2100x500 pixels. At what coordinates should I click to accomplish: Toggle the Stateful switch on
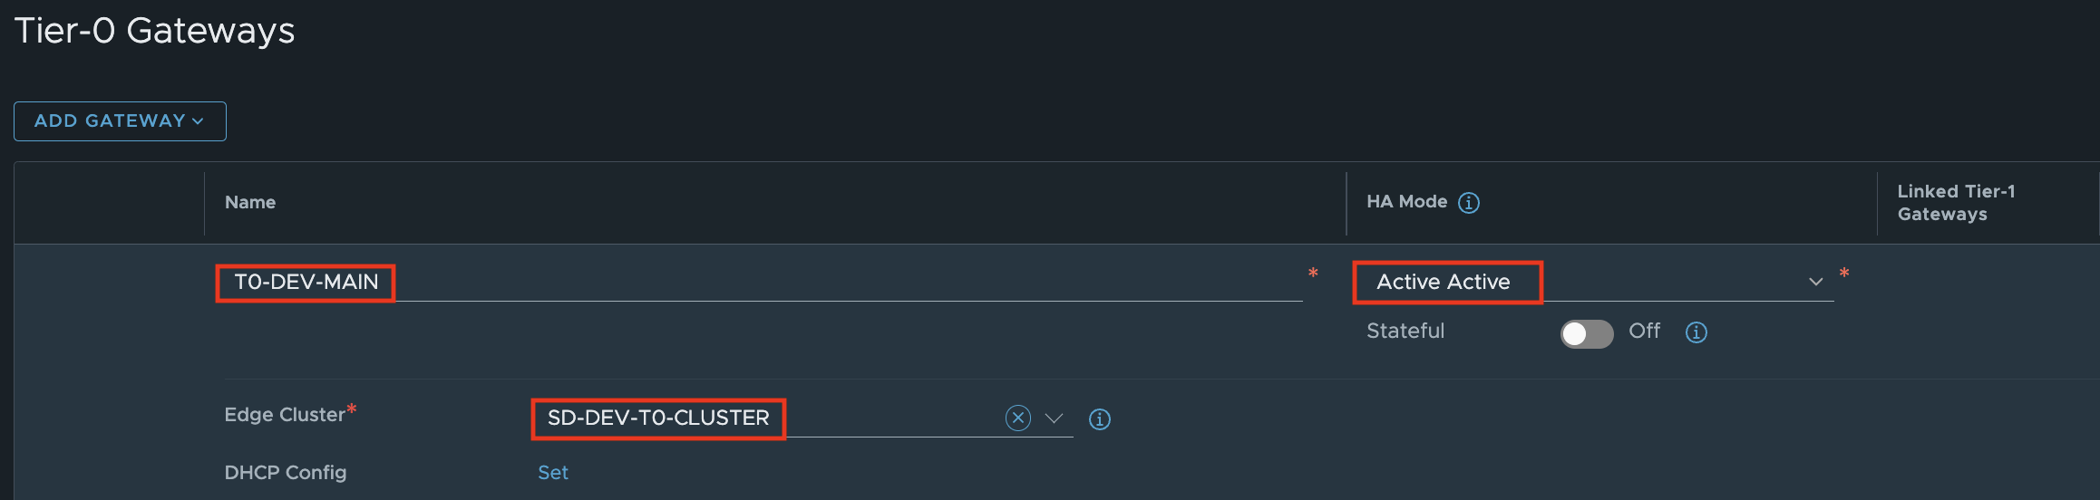[1586, 333]
